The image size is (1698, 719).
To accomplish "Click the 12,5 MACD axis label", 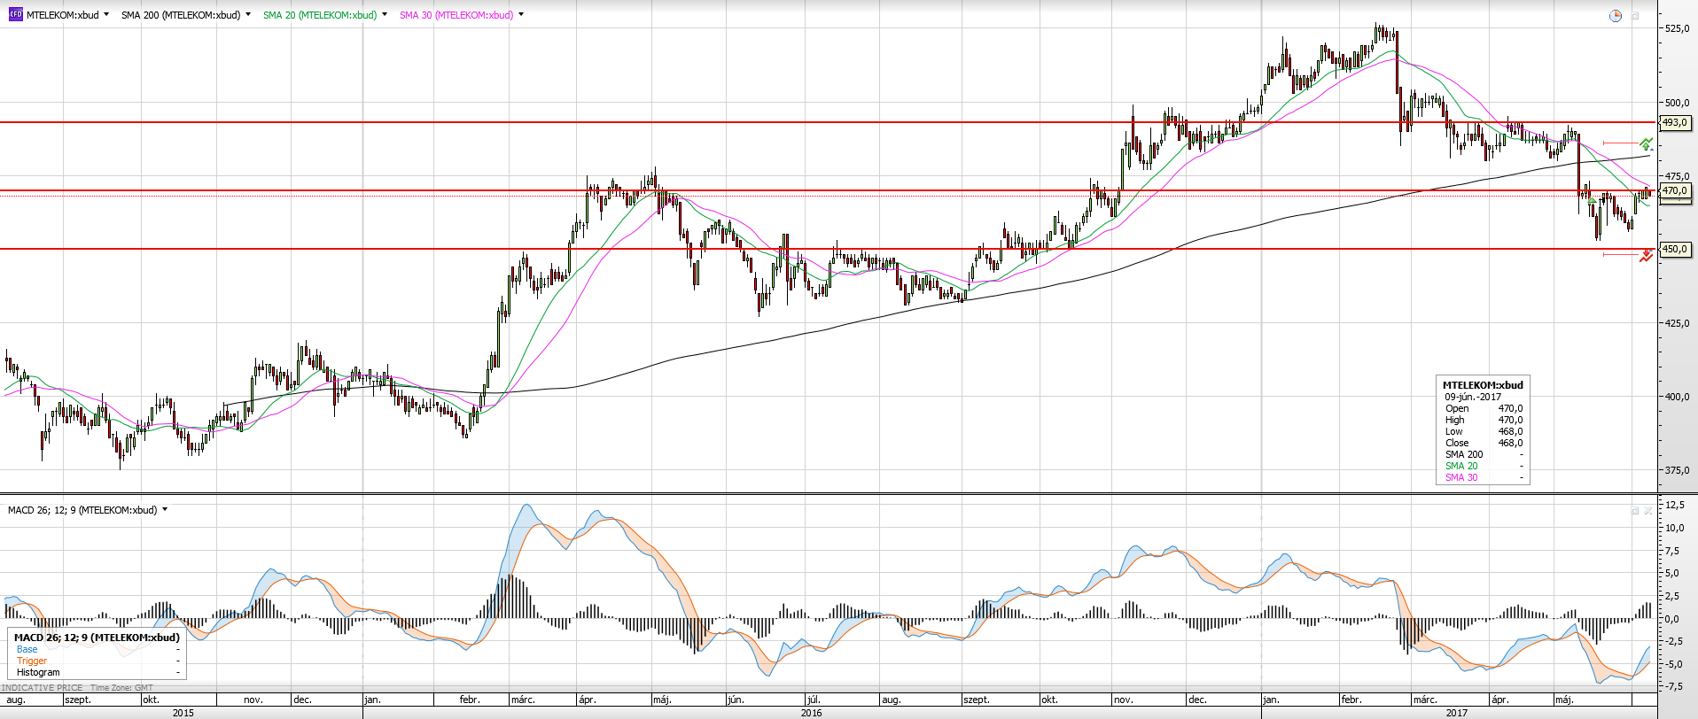I will [1675, 505].
